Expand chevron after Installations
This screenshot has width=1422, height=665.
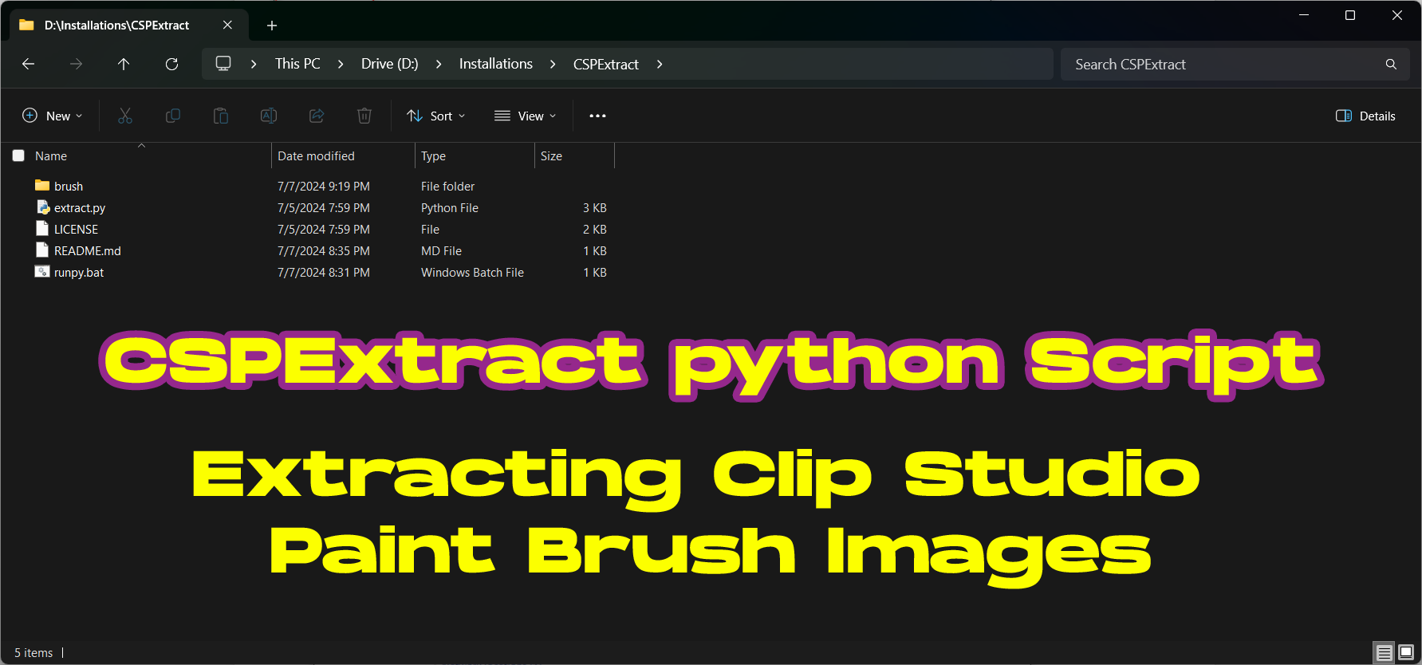coord(553,64)
